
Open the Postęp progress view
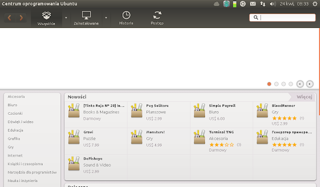click(157, 18)
